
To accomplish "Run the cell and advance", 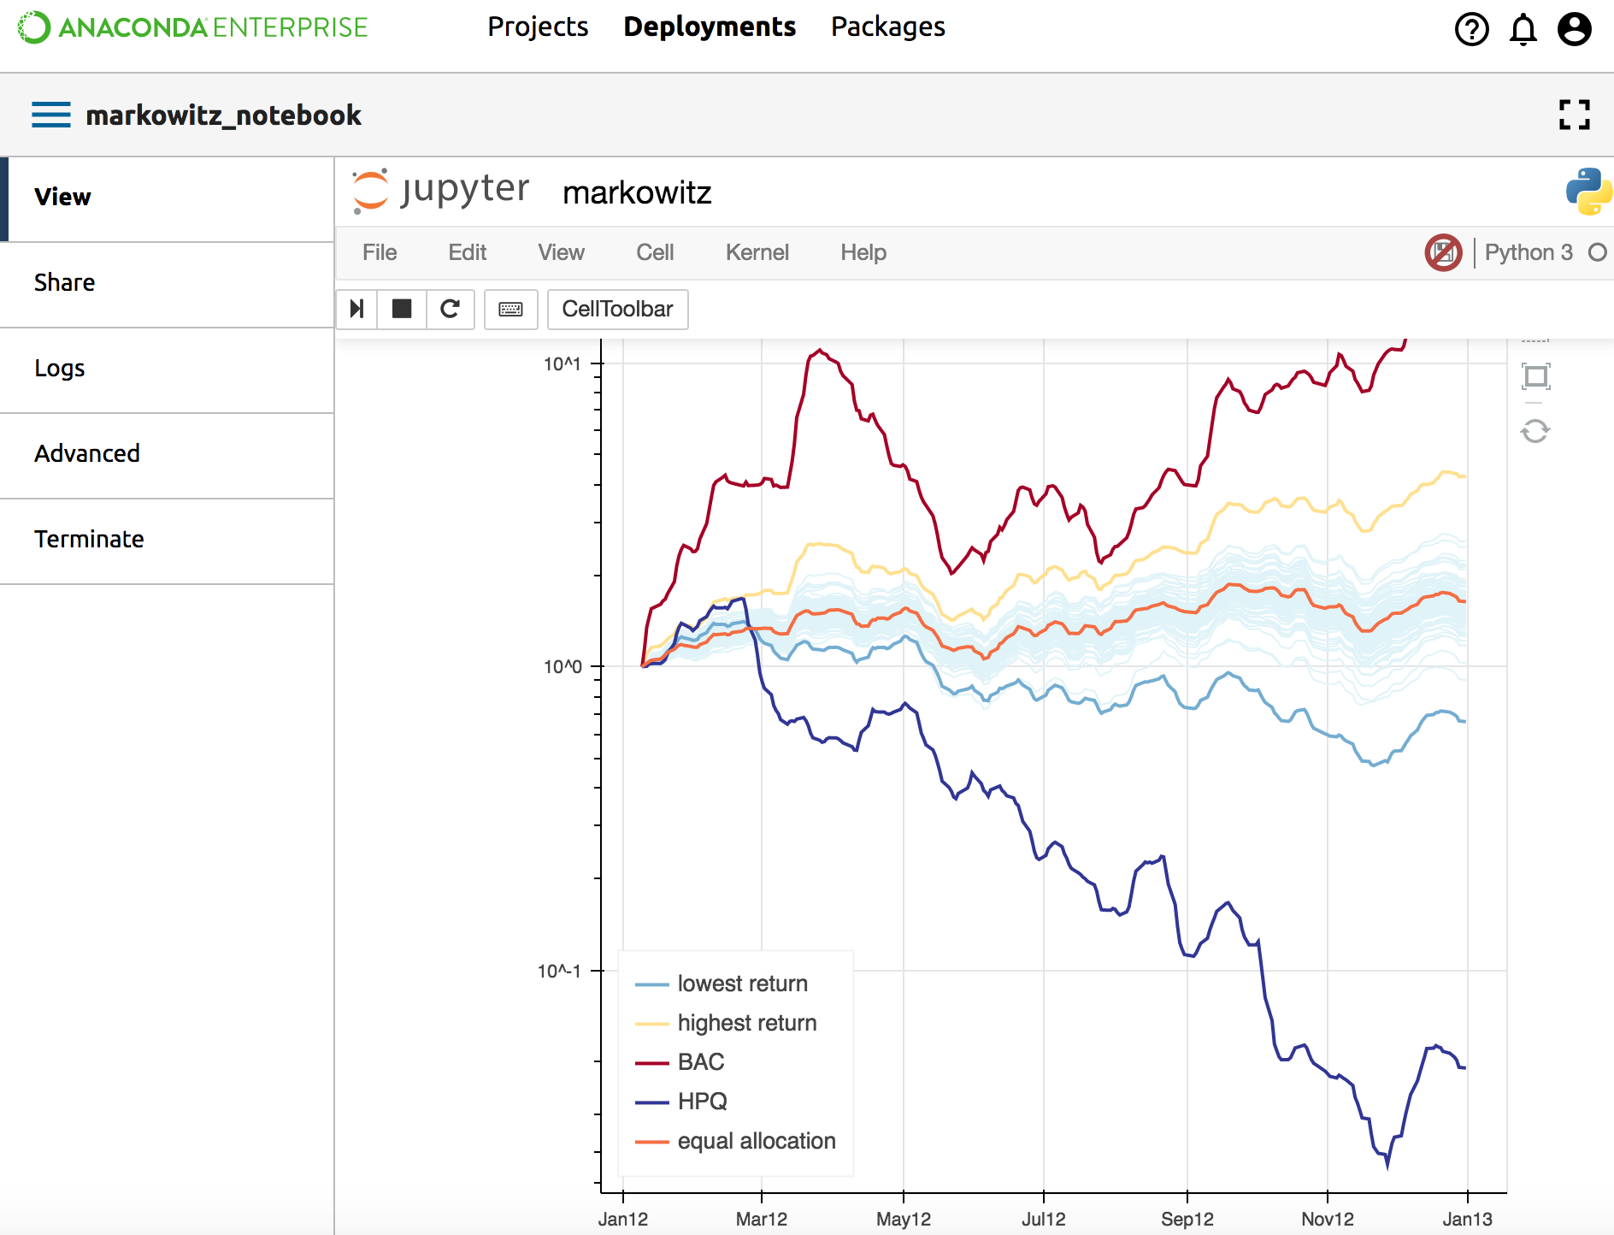I will point(356,309).
